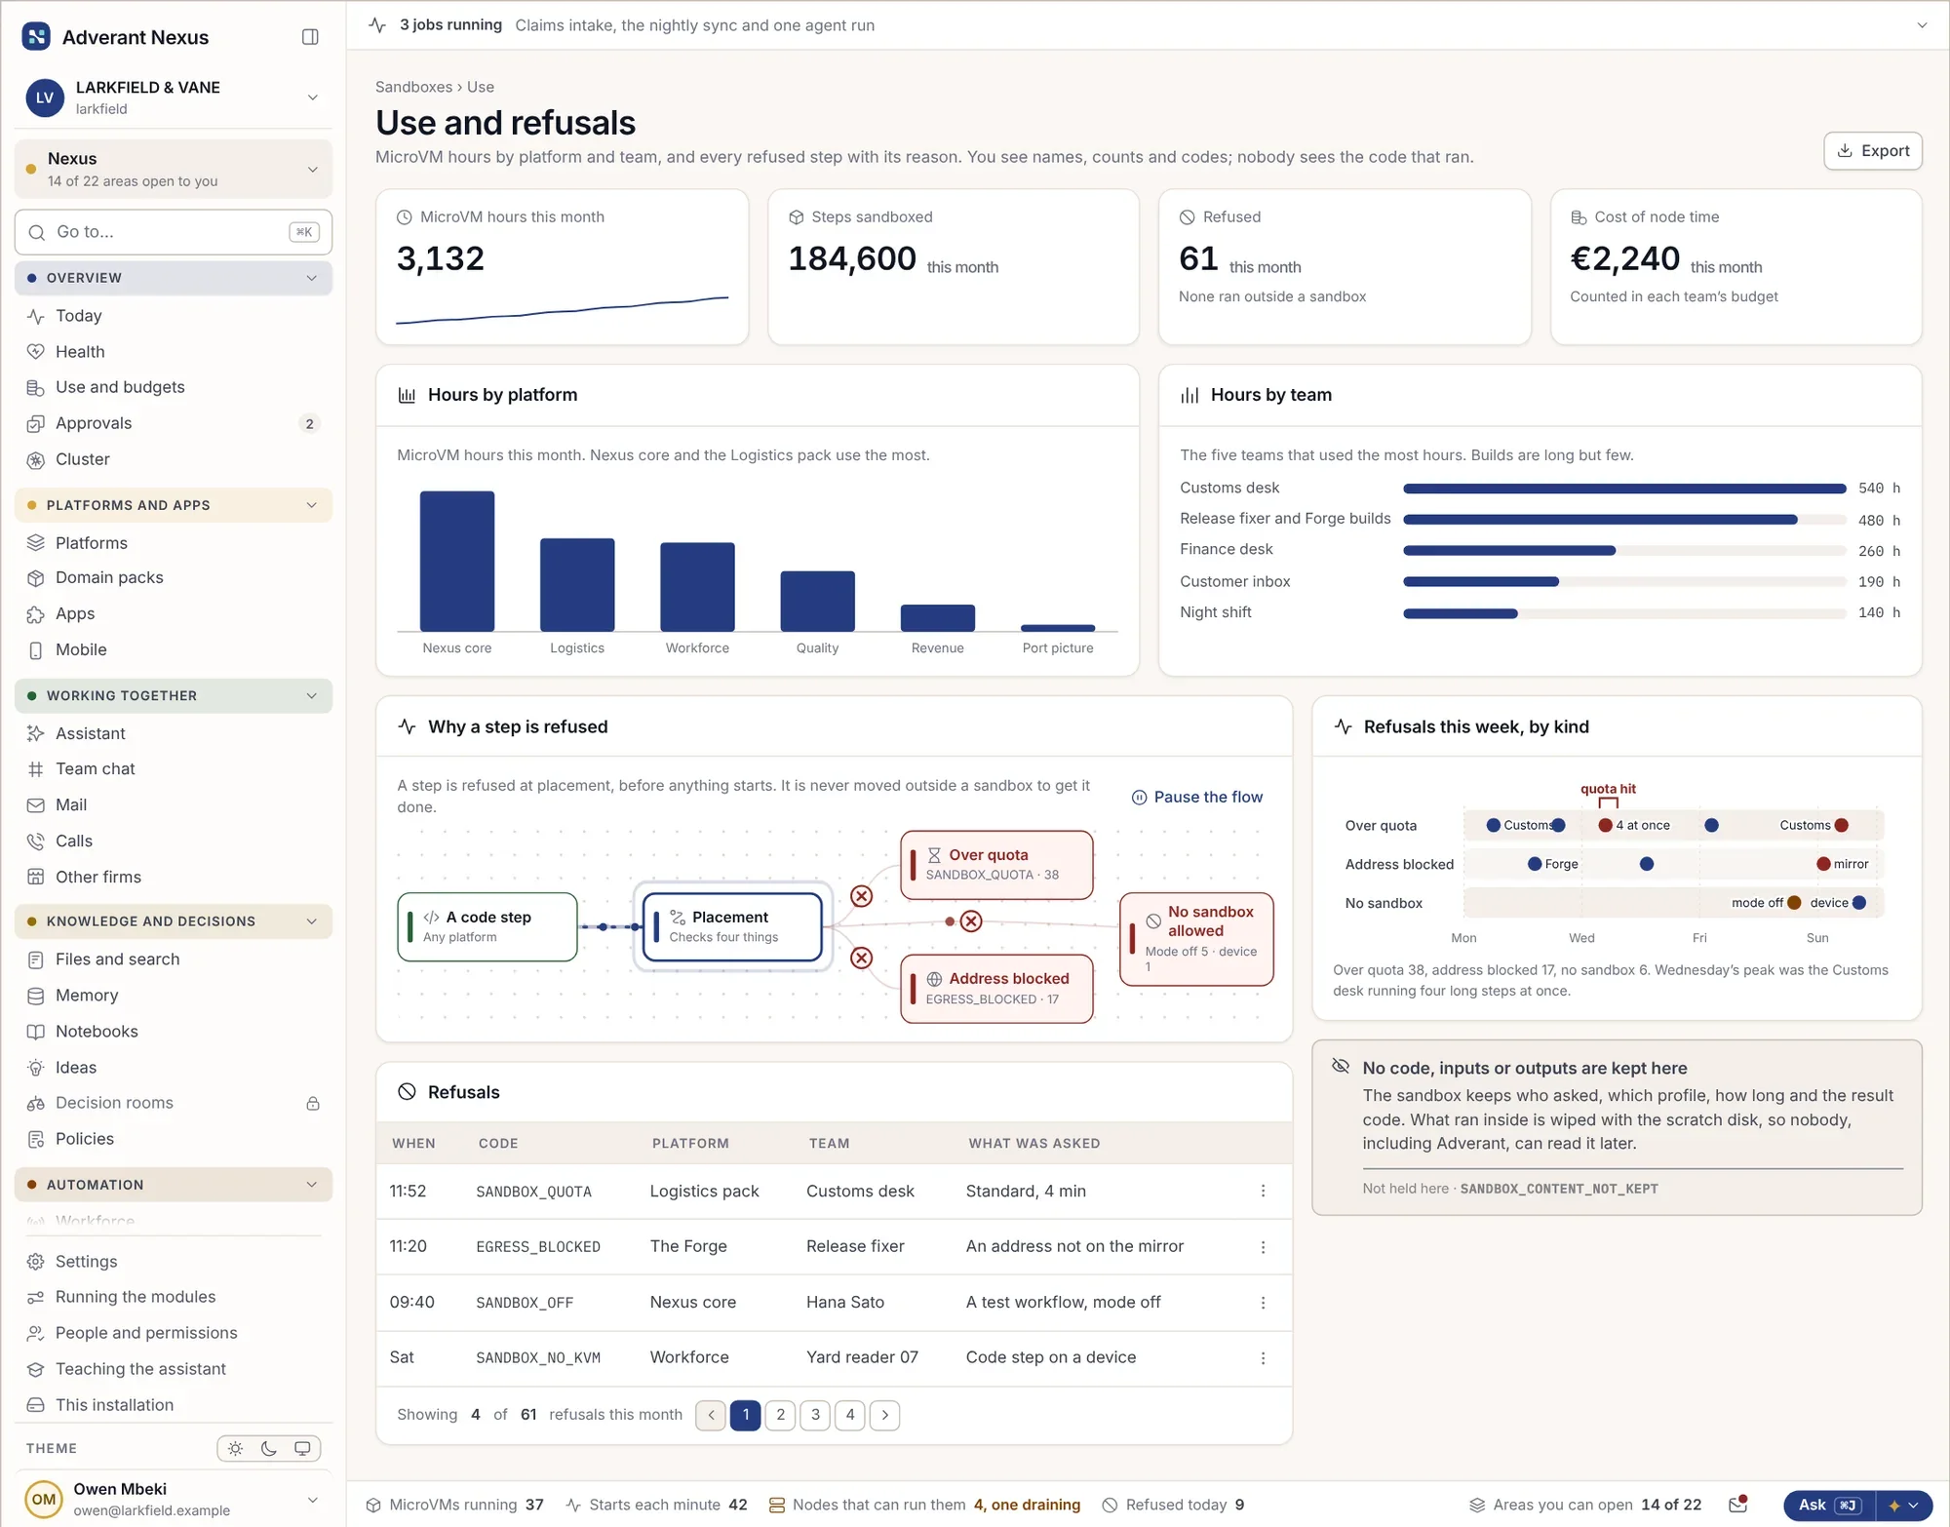Expand the jobs running banner chevron

1922,25
